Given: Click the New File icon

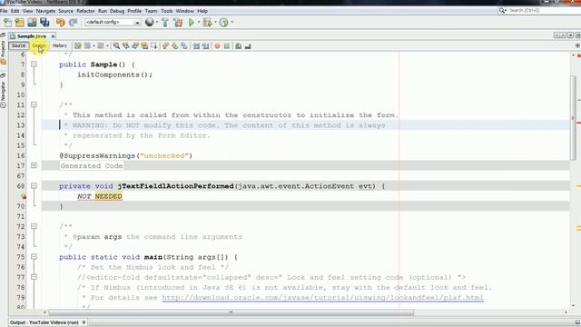Looking at the screenshot, I should [7, 23].
